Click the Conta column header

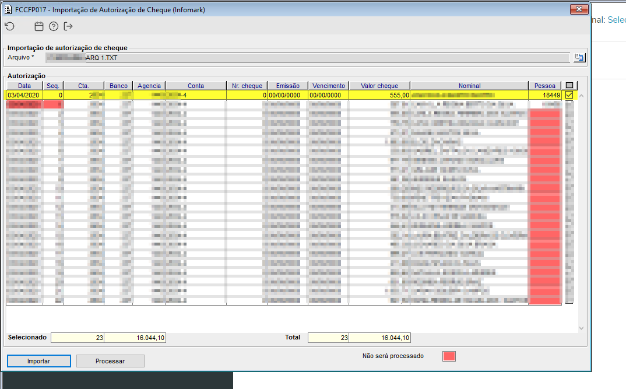point(196,86)
